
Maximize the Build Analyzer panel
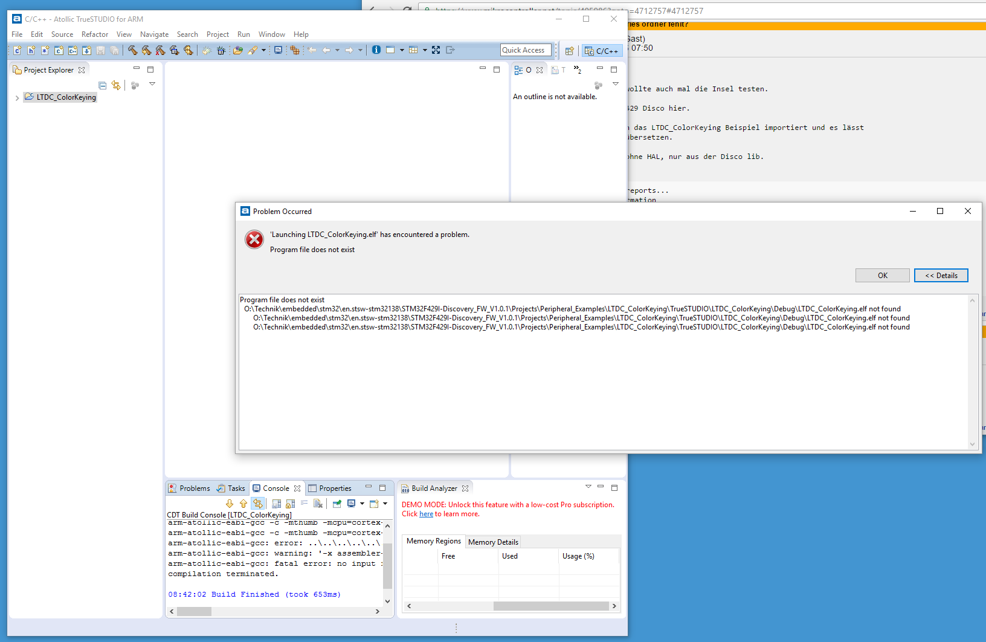point(614,487)
